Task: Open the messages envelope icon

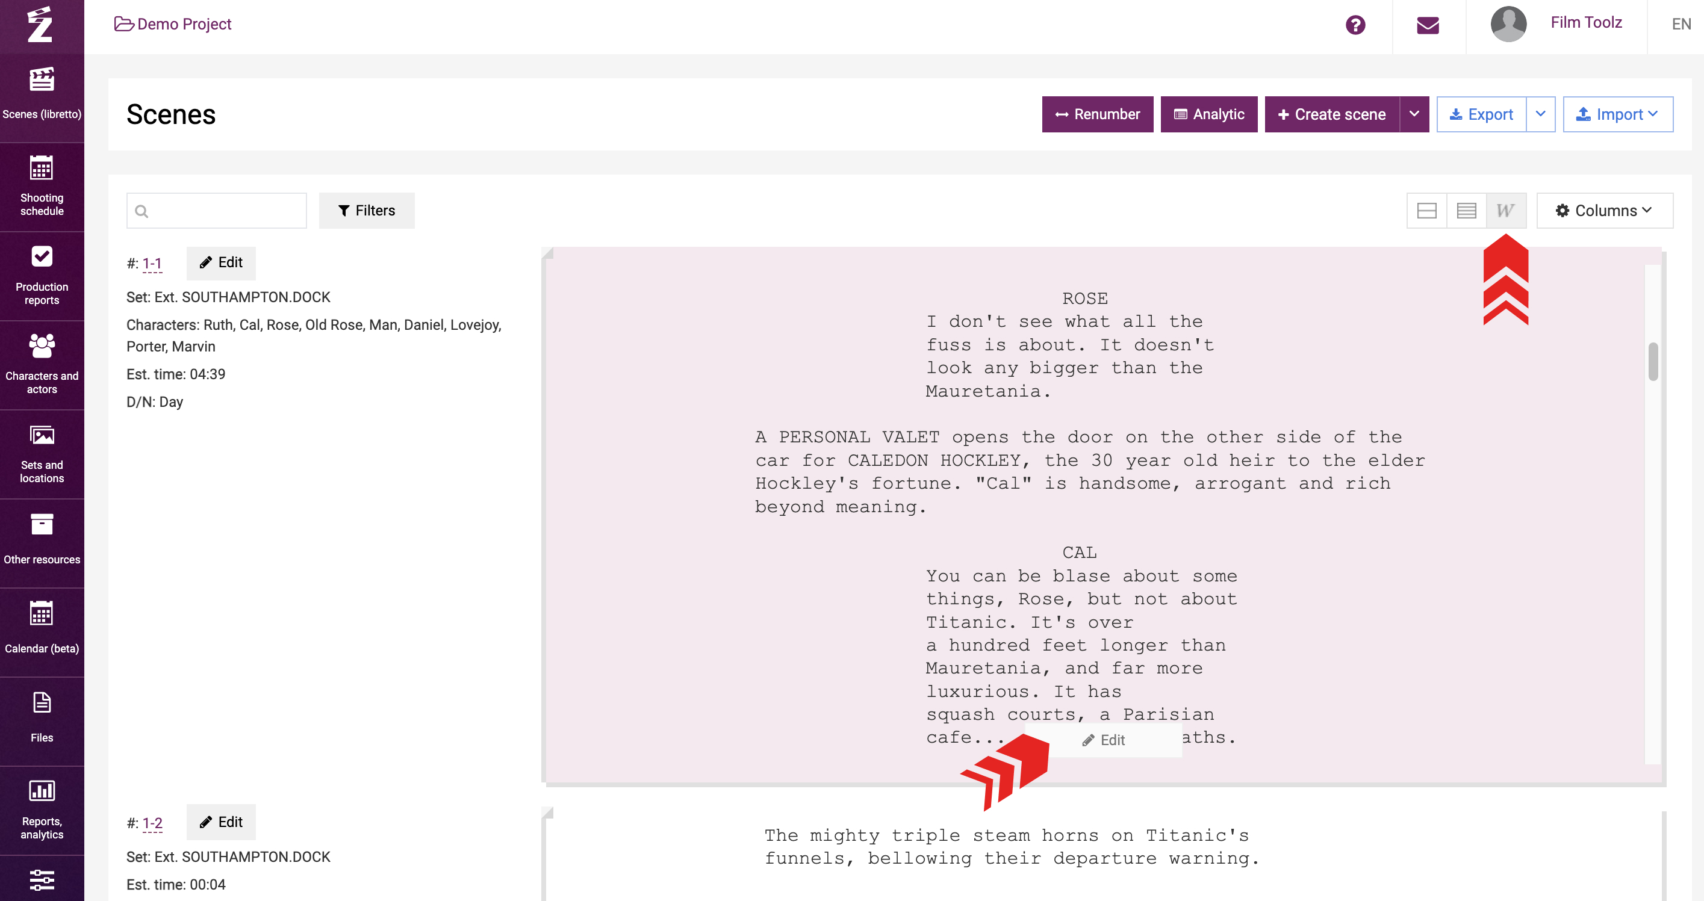Action: pyautogui.click(x=1428, y=25)
